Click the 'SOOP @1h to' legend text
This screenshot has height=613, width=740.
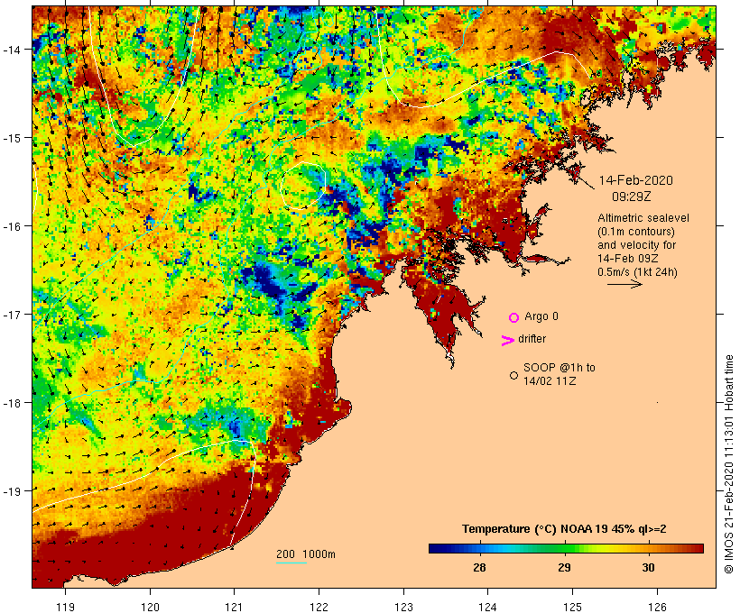click(x=560, y=367)
